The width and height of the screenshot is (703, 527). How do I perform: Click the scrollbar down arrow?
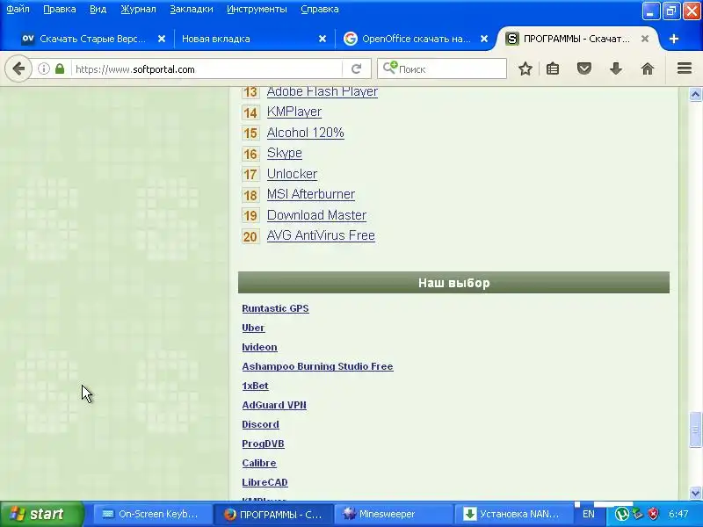point(695,493)
